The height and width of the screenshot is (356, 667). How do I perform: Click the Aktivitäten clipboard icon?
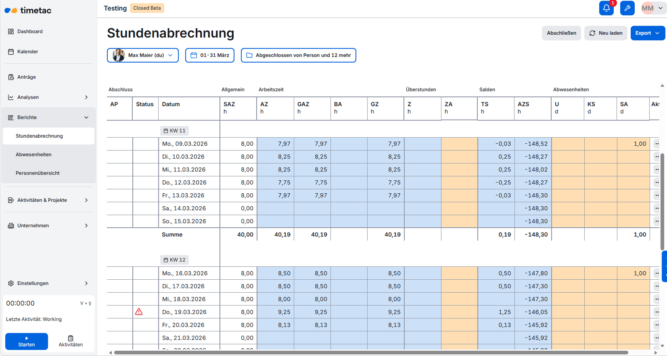pos(71,339)
